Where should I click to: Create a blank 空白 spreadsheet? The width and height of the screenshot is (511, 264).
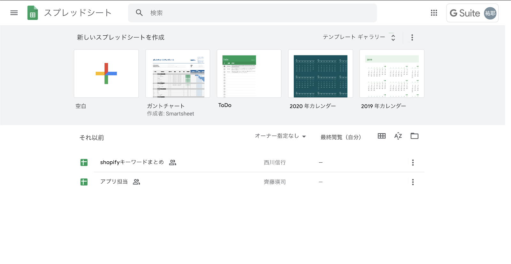click(x=106, y=73)
